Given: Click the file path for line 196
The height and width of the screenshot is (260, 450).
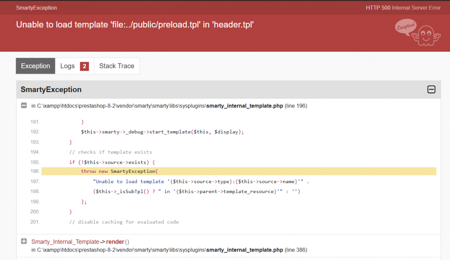Looking at the screenshot, I should [x=169, y=106].
